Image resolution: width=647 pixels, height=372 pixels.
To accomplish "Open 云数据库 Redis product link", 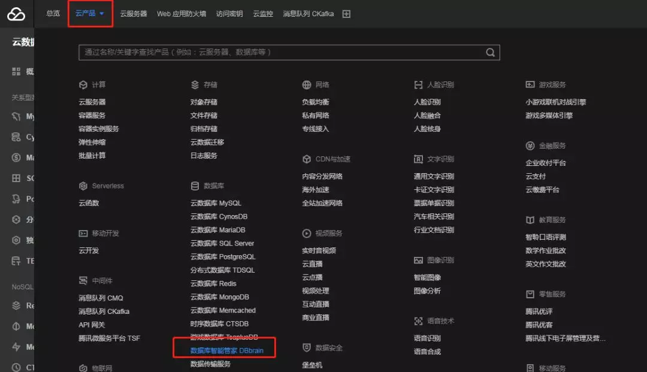I will 213,283.
